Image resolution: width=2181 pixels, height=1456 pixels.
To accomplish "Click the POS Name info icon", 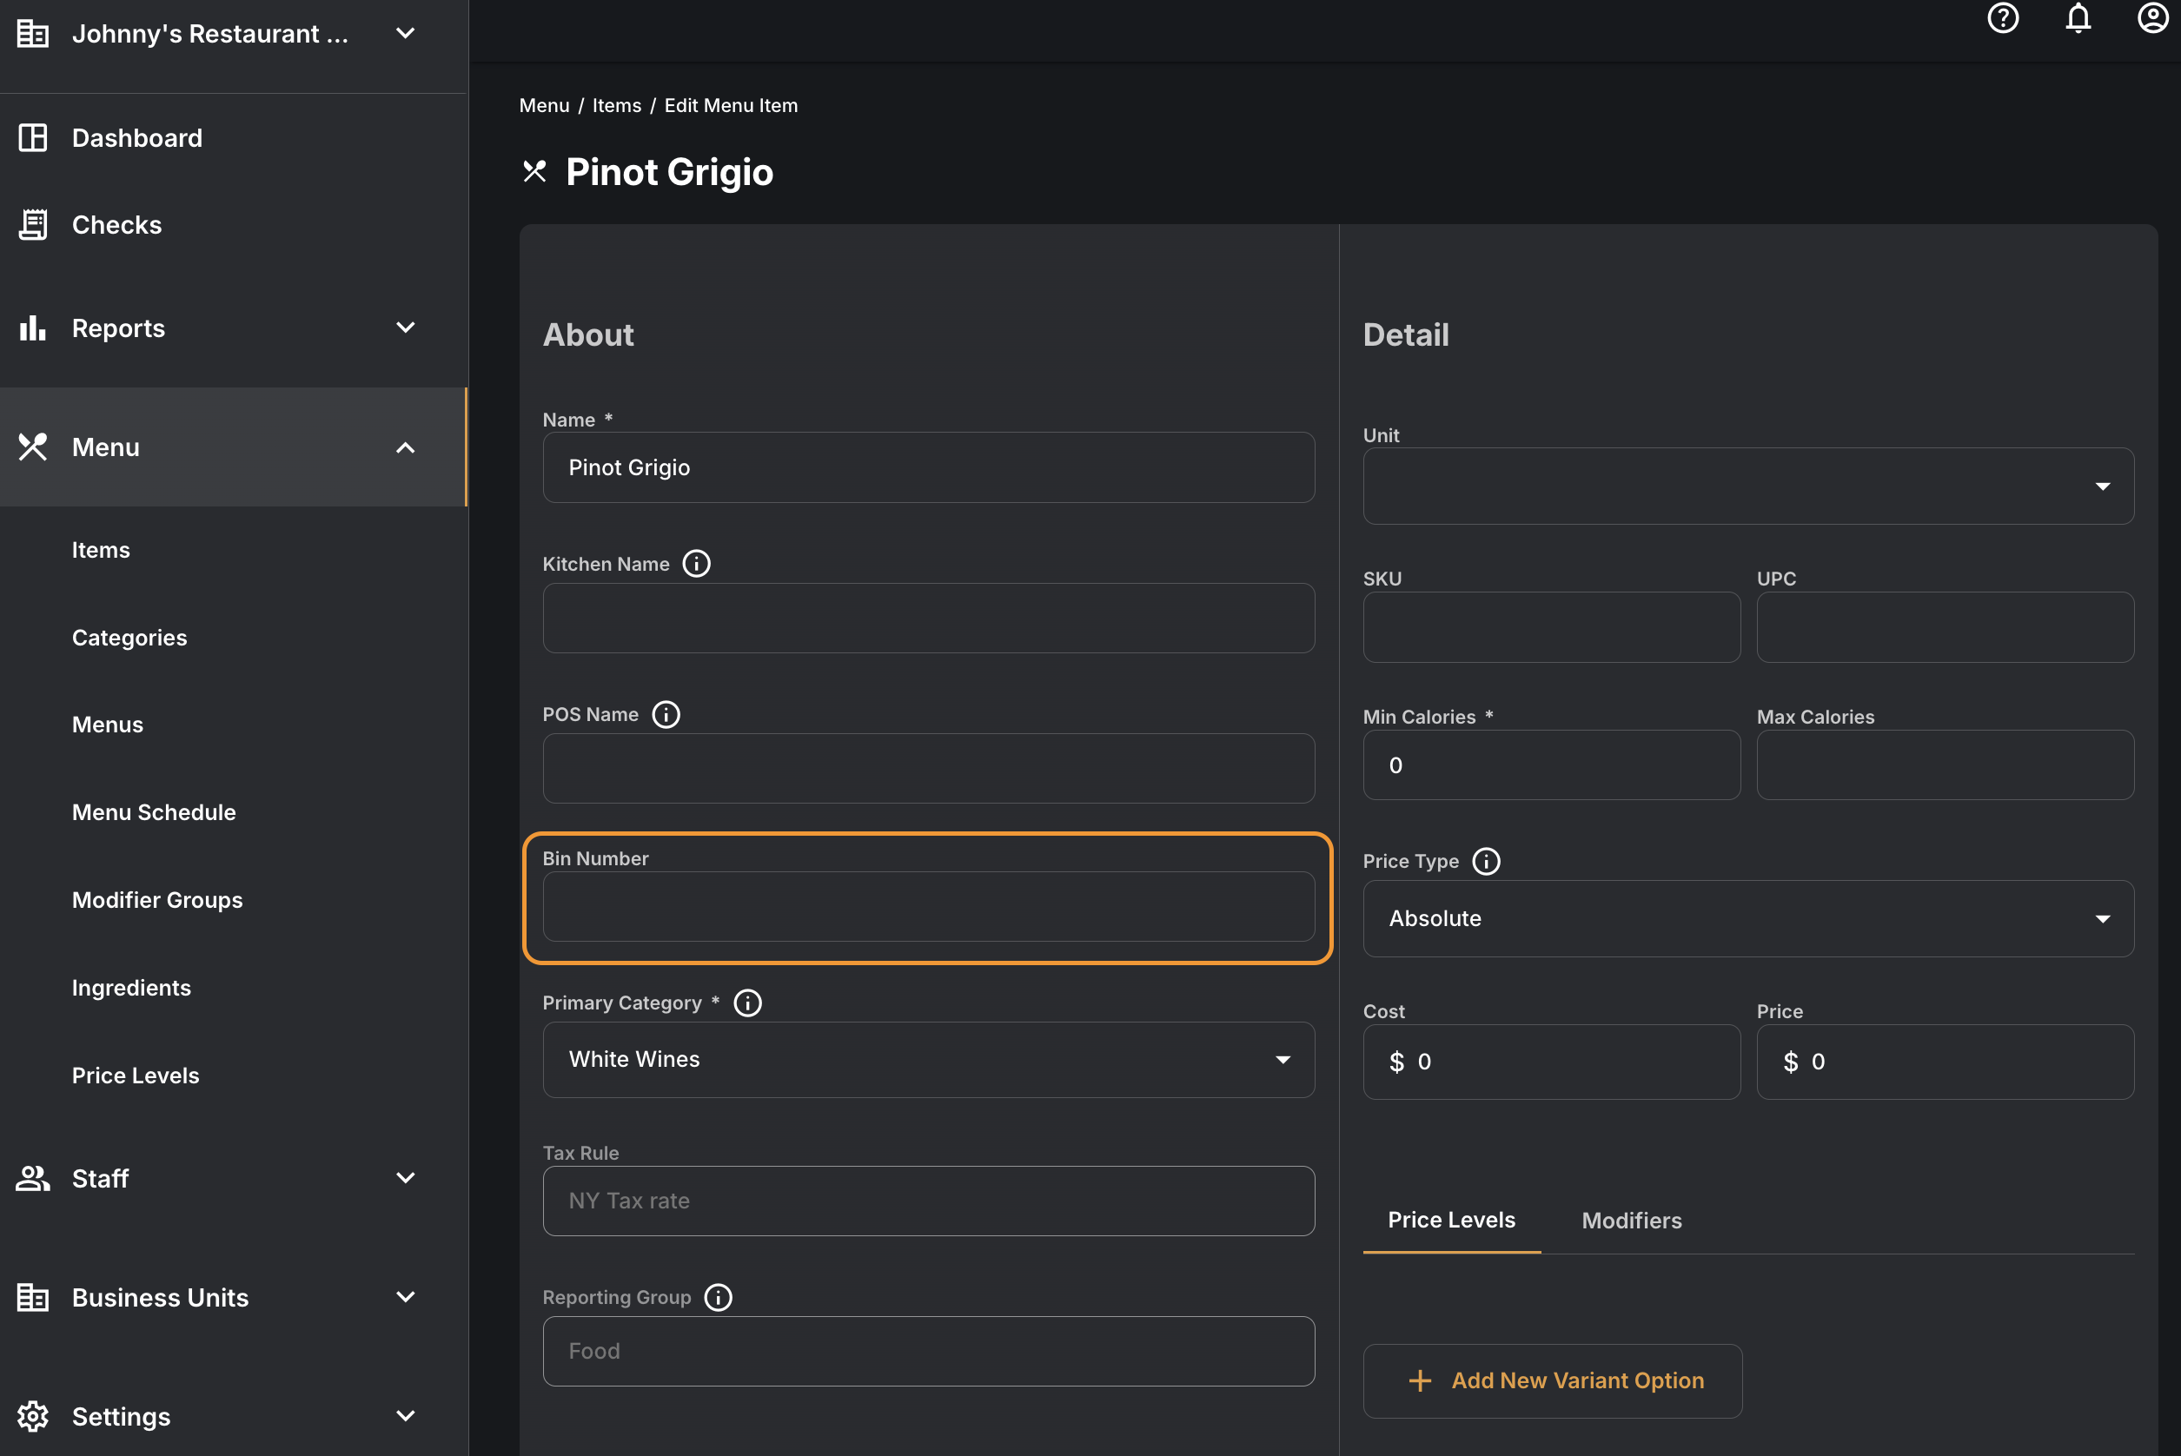I will point(666,714).
